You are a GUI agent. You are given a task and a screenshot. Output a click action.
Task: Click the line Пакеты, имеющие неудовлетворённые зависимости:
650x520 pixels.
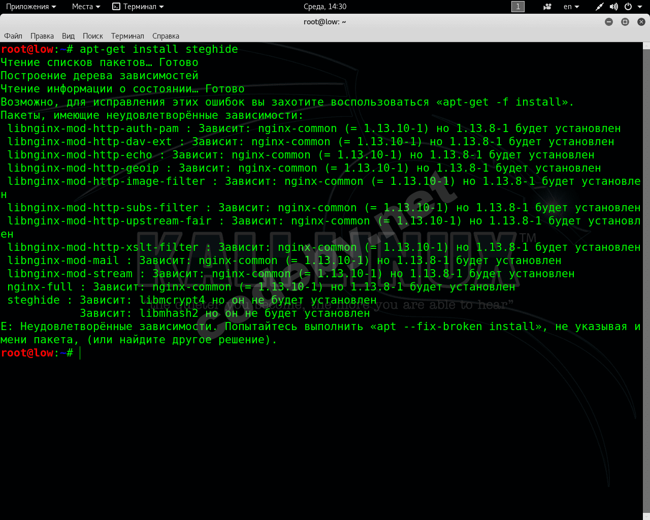[152, 115]
